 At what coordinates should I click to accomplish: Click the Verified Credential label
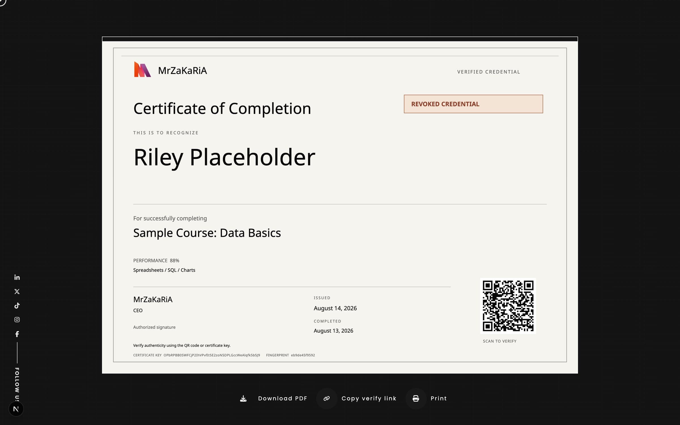click(x=489, y=72)
